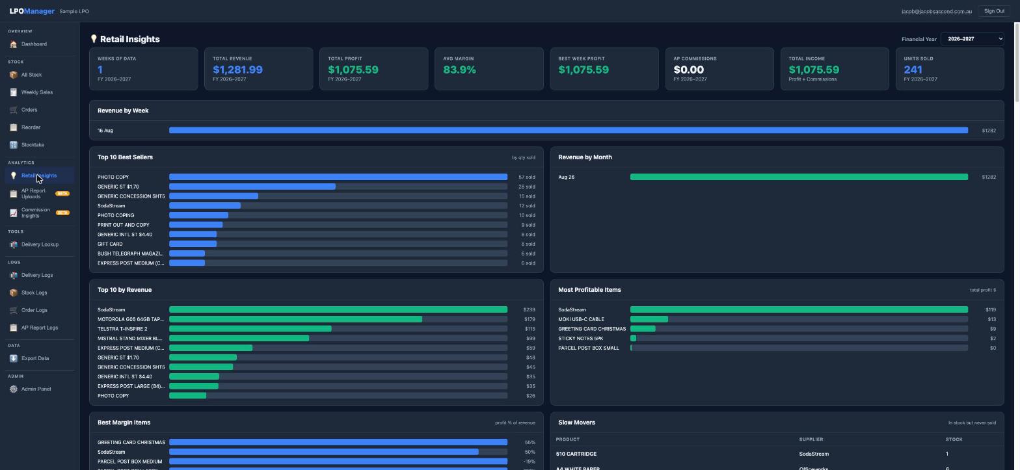Image resolution: width=1020 pixels, height=470 pixels.
Task: Click the MOKI USB-C CABLE row label
Action: point(581,319)
